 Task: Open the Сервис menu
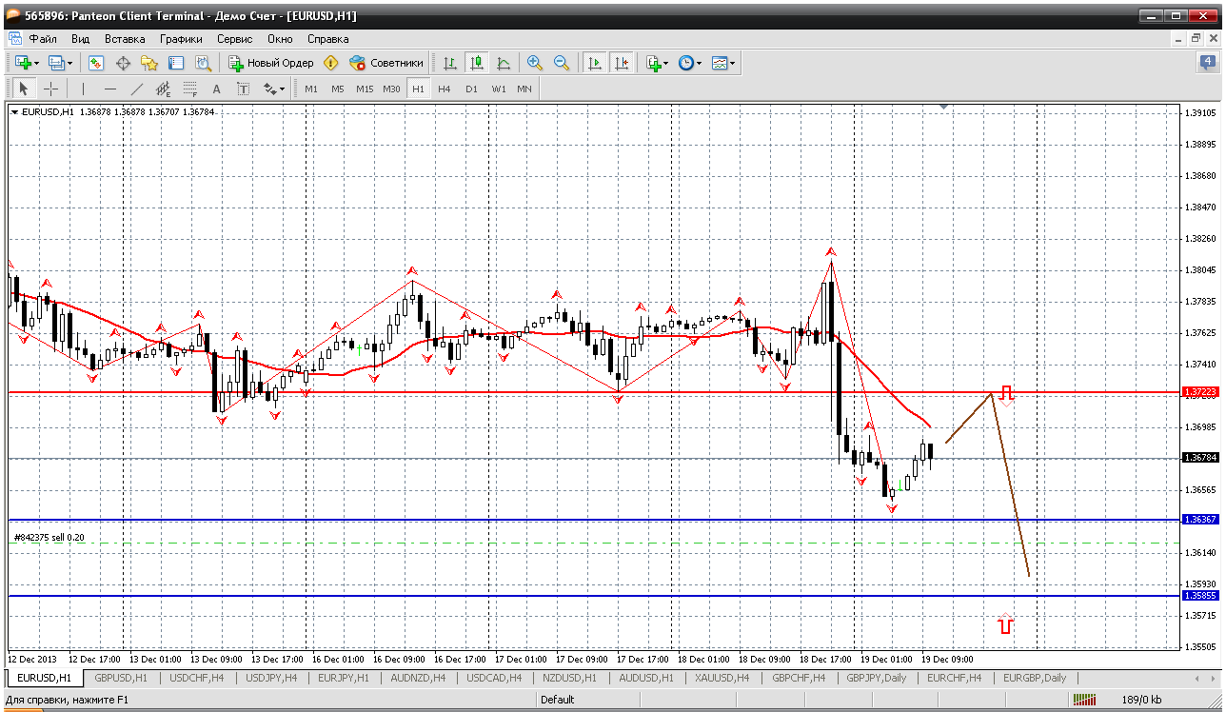234,39
